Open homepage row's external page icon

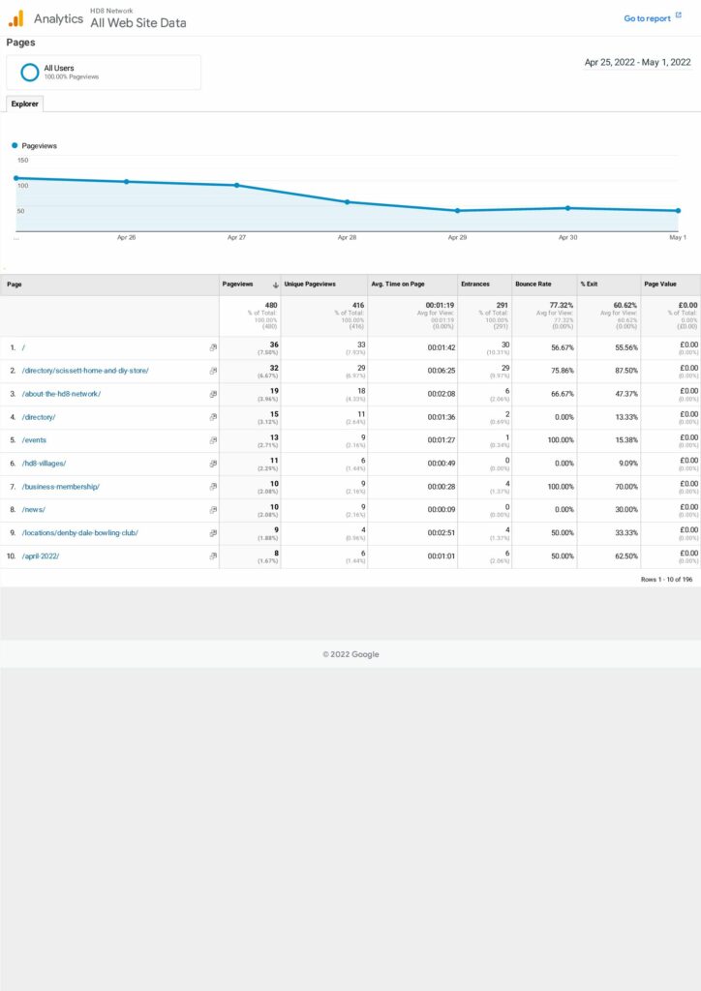(213, 347)
